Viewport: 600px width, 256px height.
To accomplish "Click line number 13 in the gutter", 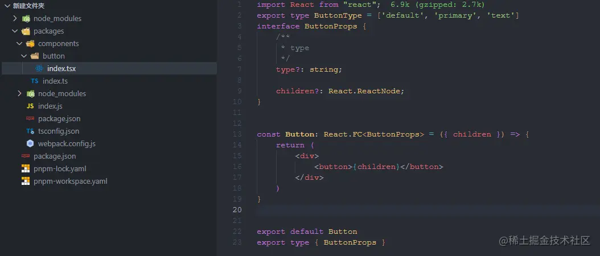I will coord(237,134).
